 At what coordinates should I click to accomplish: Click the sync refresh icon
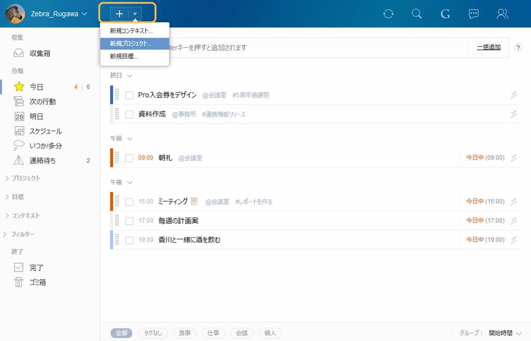click(x=388, y=14)
